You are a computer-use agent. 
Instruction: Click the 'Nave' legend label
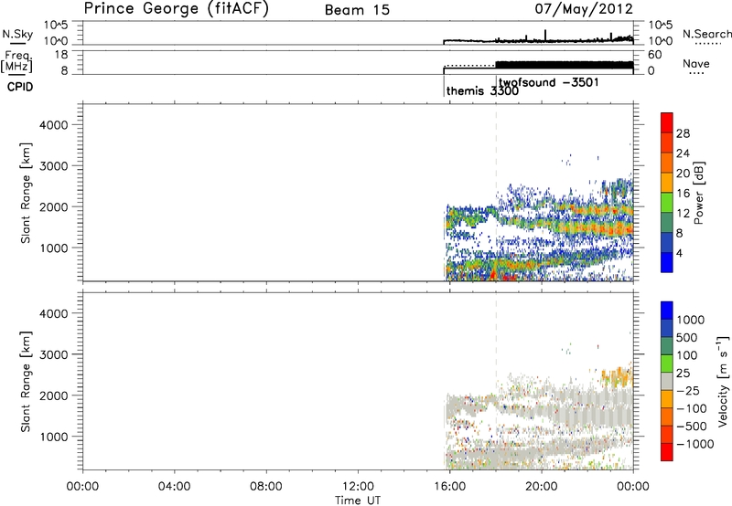[696, 64]
